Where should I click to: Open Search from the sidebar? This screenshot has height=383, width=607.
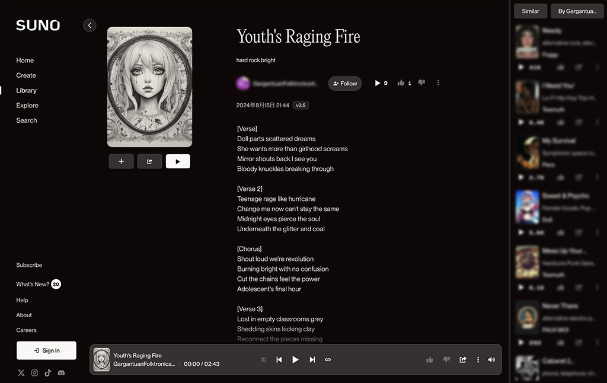point(26,120)
